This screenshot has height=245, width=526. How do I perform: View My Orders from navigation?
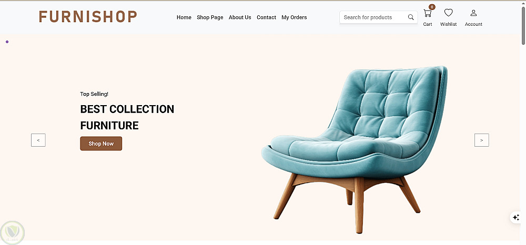point(294,17)
